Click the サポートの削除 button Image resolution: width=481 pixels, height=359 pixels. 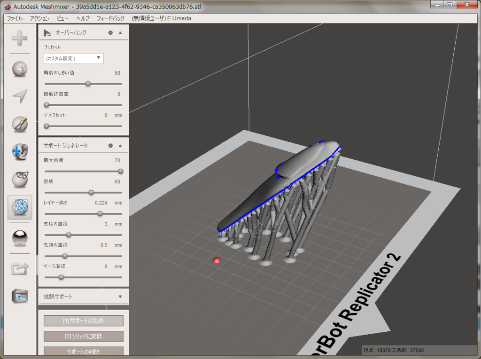tap(84, 351)
